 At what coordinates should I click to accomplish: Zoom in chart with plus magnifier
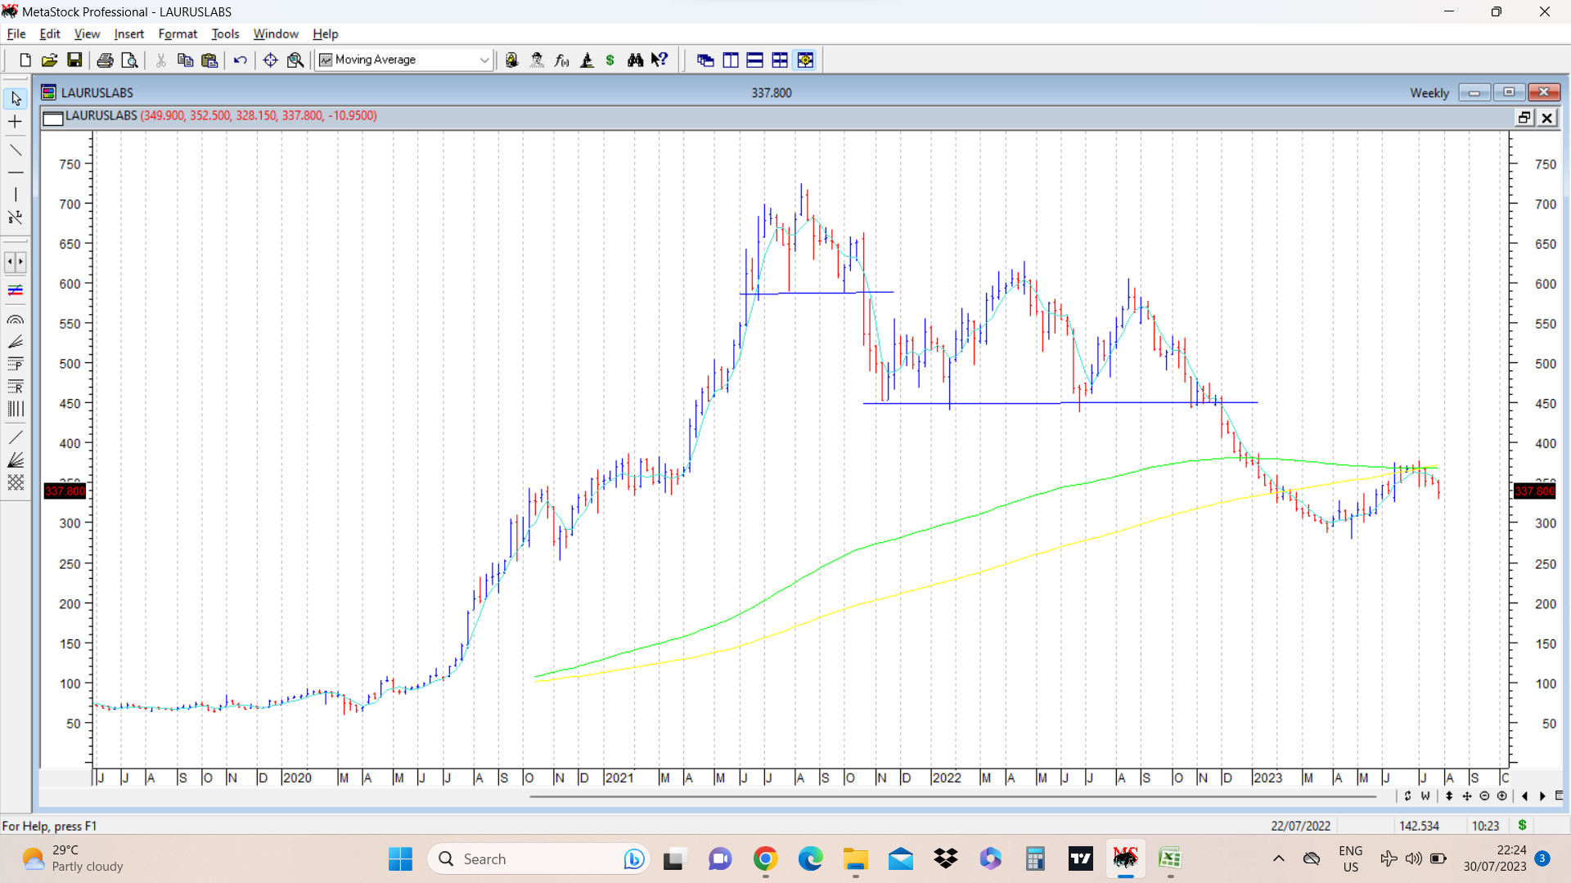click(1501, 796)
